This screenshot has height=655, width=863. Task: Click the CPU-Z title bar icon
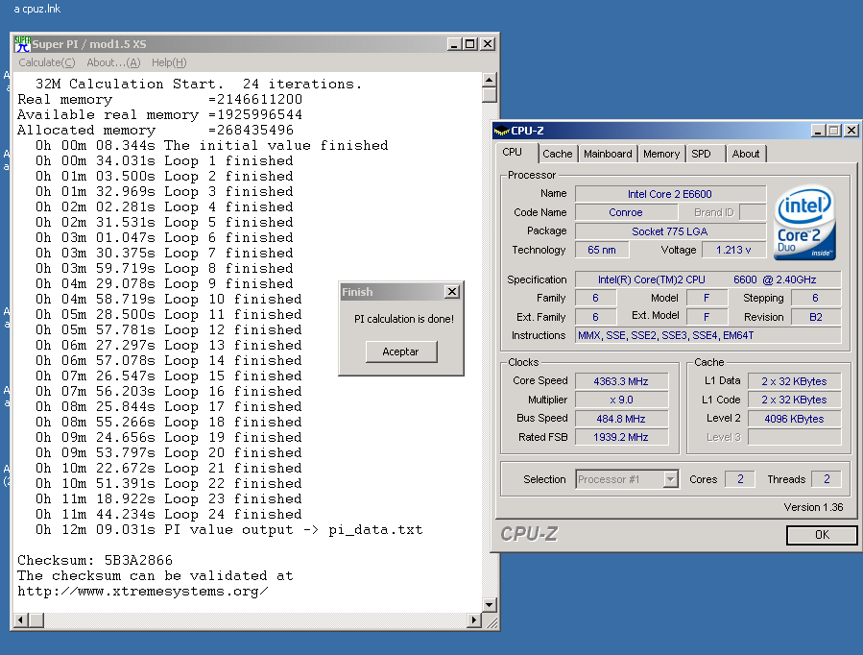coord(501,131)
